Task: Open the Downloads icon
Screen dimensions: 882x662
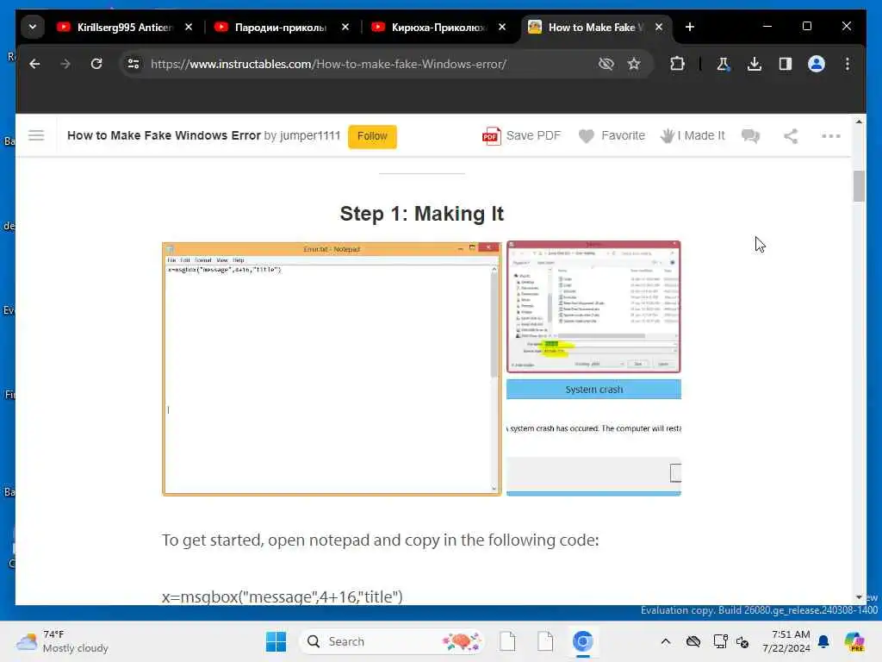Action: [x=755, y=64]
